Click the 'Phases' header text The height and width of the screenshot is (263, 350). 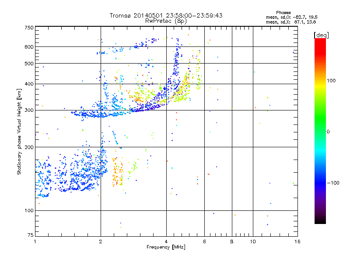(283, 13)
